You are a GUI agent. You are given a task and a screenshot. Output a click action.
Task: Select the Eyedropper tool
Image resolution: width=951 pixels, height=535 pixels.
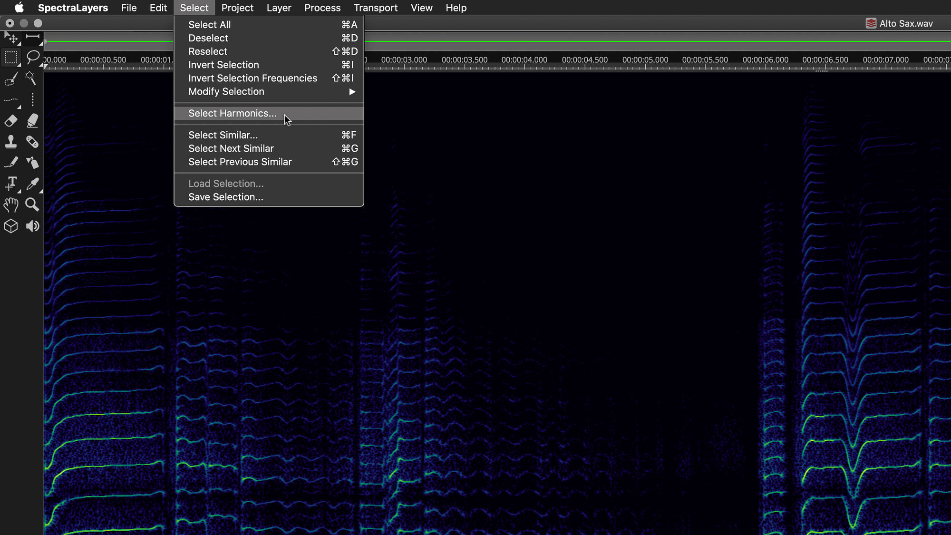coord(32,184)
